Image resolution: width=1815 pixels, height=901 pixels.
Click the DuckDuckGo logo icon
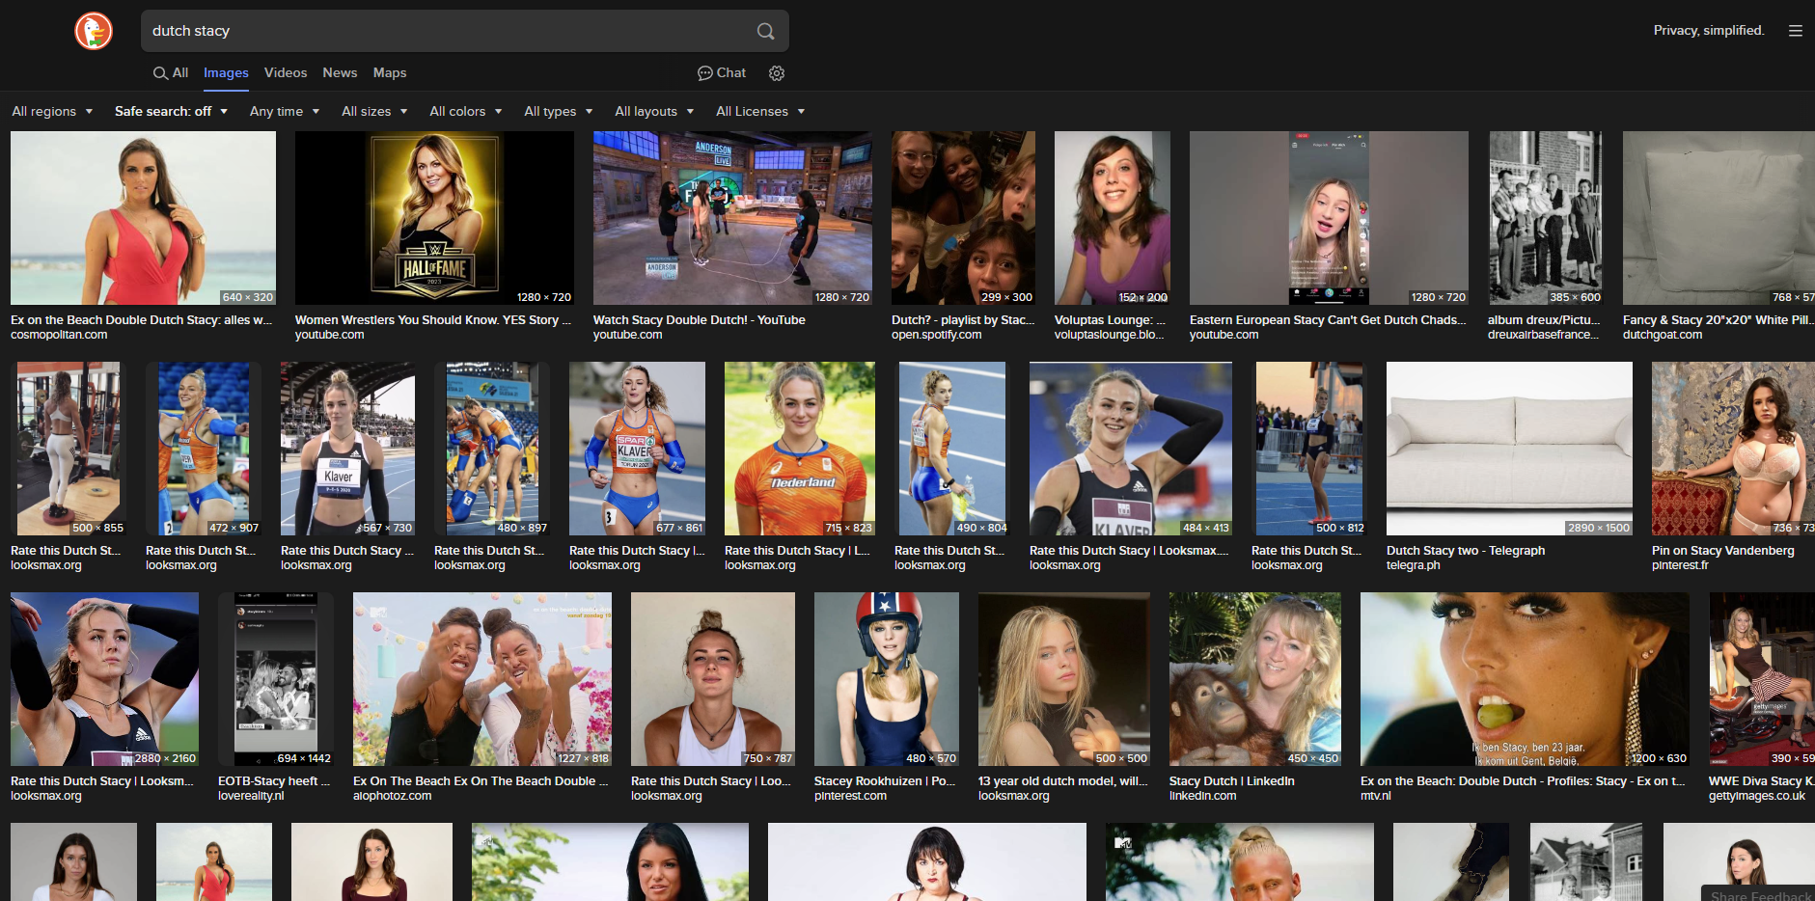click(94, 31)
